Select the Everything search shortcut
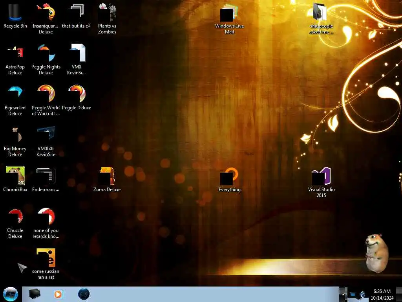This screenshot has width=402, height=302. click(229, 180)
